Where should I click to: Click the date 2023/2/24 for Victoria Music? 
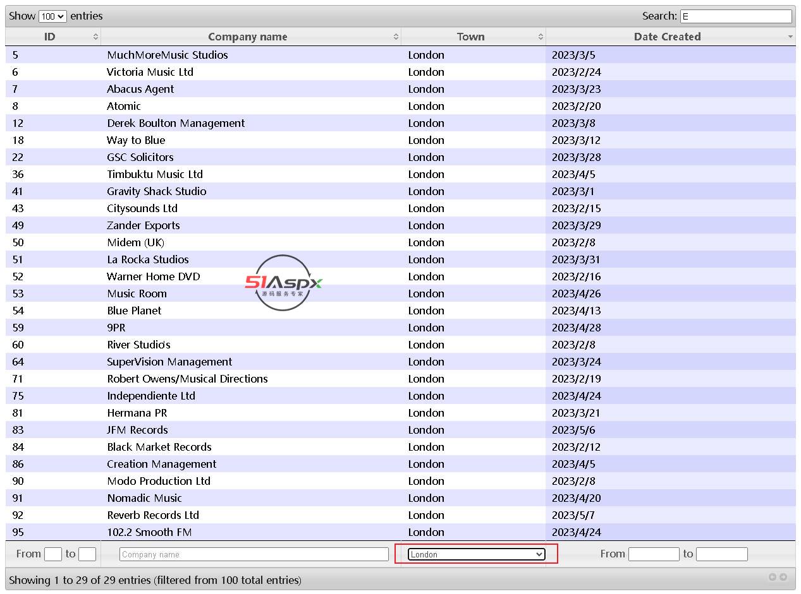pos(577,72)
